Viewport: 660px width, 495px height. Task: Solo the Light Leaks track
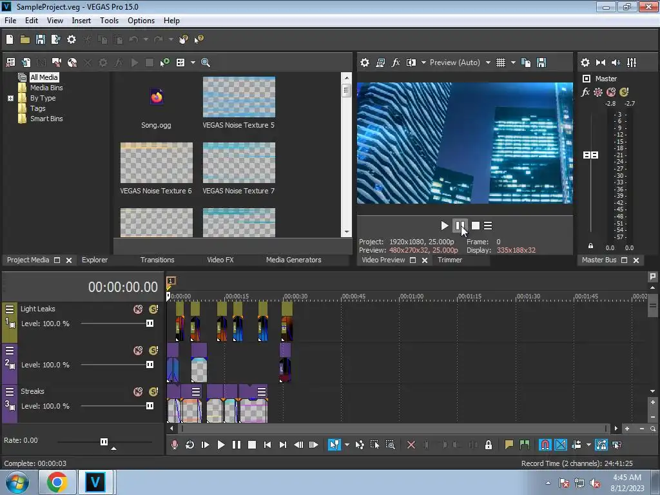click(153, 309)
